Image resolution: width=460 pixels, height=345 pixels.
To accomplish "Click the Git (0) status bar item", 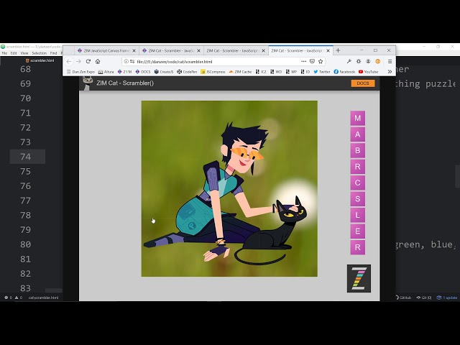I will (x=424, y=298).
